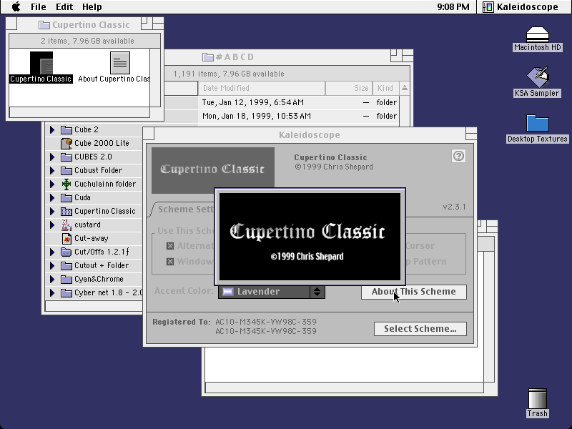Click the Macintosh HD disk icon
Image resolution: width=572 pixels, height=429 pixels.
coord(538,34)
